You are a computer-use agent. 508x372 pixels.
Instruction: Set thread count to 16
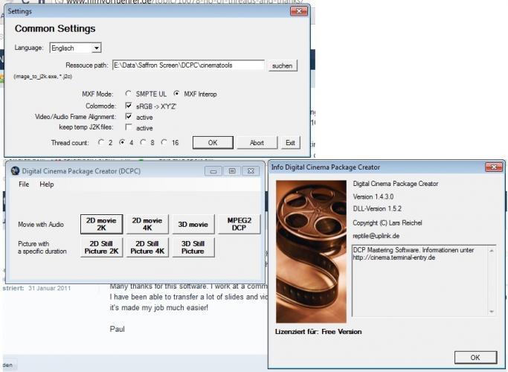pos(164,142)
